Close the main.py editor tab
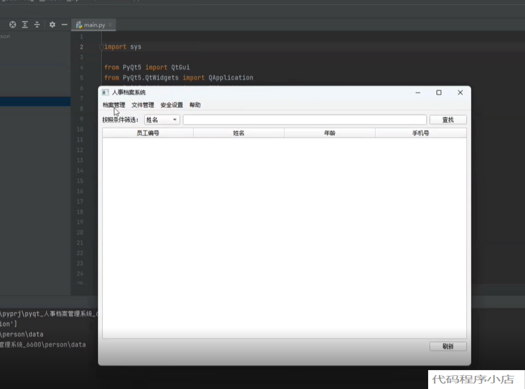The image size is (525, 389). [109, 24]
